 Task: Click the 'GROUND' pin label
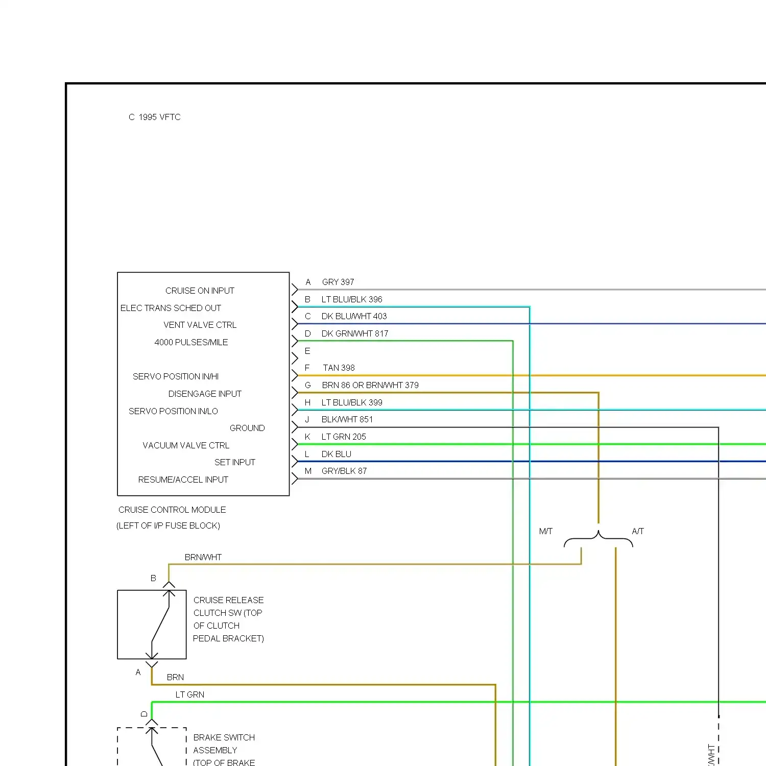tap(247, 428)
